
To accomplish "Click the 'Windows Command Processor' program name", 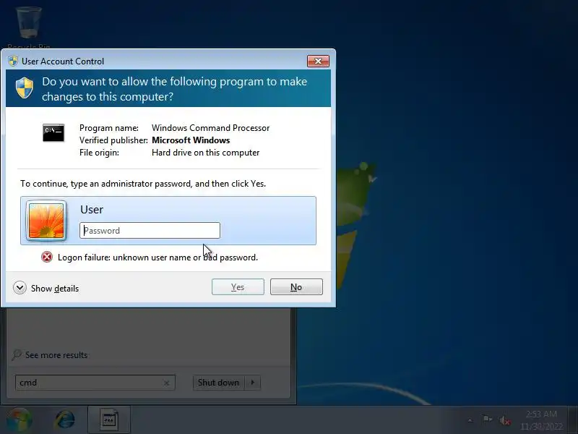I will 210,128.
